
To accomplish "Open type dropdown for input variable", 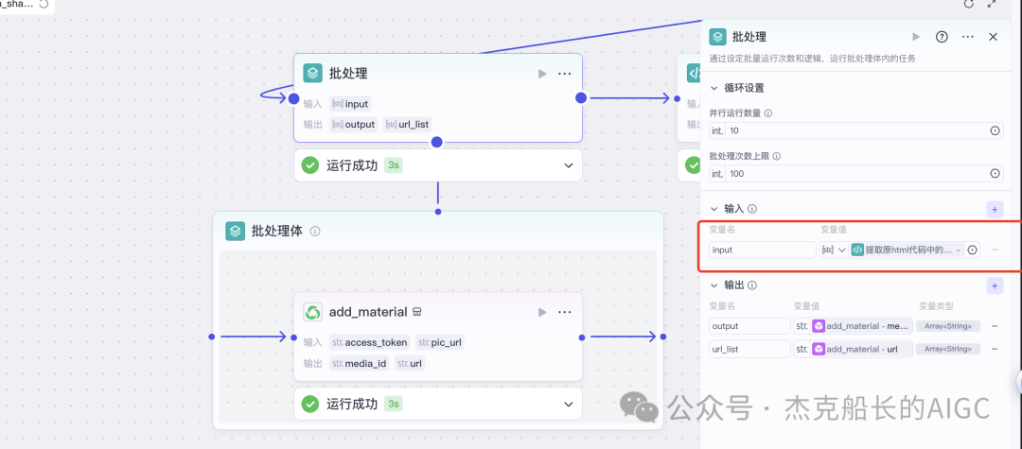I will pos(835,250).
